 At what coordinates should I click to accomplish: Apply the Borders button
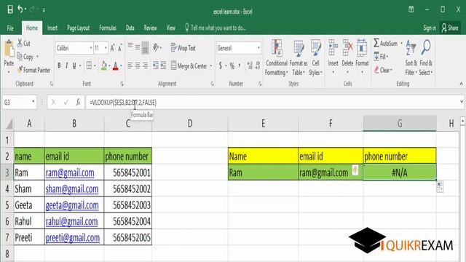[x=89, y=65]
